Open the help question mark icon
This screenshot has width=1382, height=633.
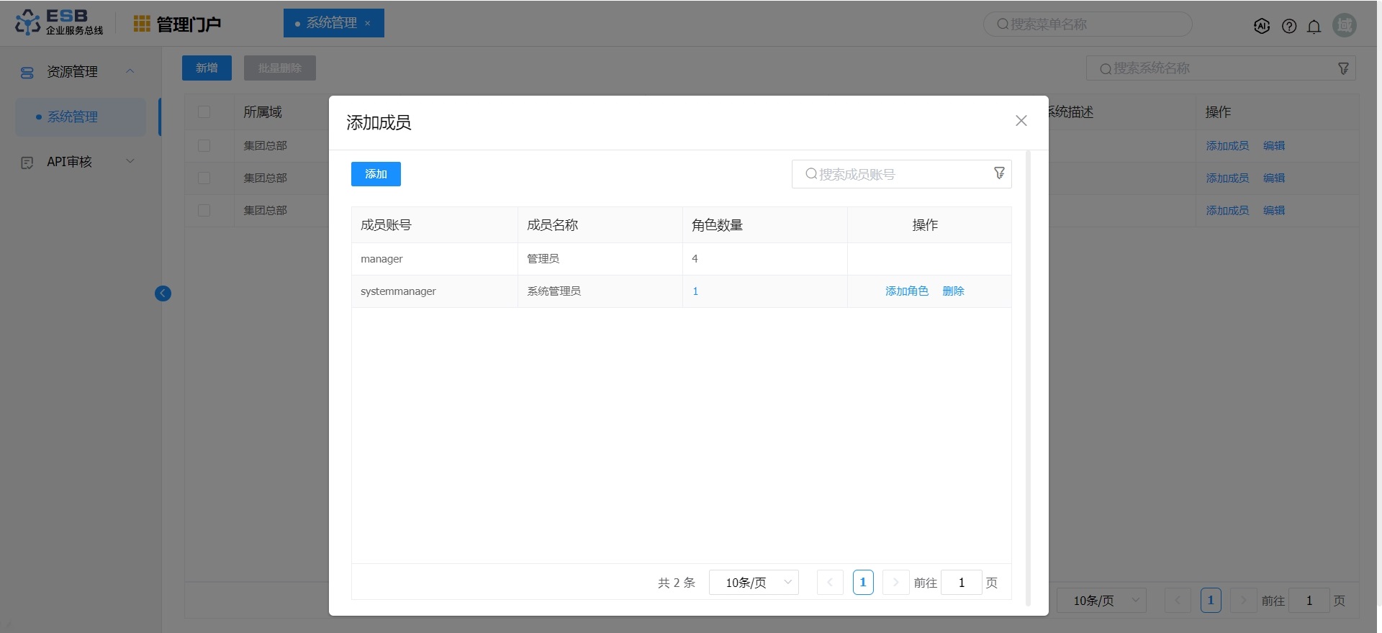click(x=1289, y=27)
